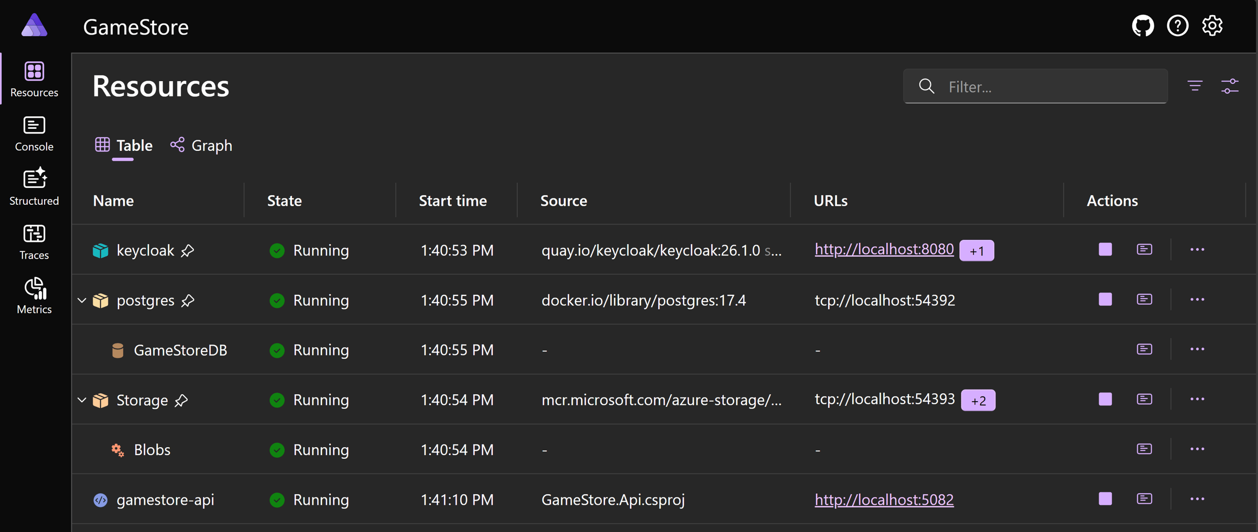Open the Resources page in sidebar
Image resolution: width=1258 pixels, height=532 pixels.
pos(34,79)
